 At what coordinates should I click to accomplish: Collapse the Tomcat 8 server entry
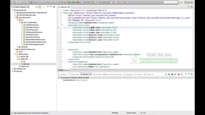pos(59,78)
